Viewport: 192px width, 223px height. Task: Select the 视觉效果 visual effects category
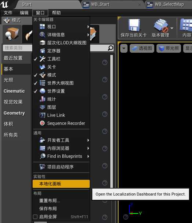(16, 102)
